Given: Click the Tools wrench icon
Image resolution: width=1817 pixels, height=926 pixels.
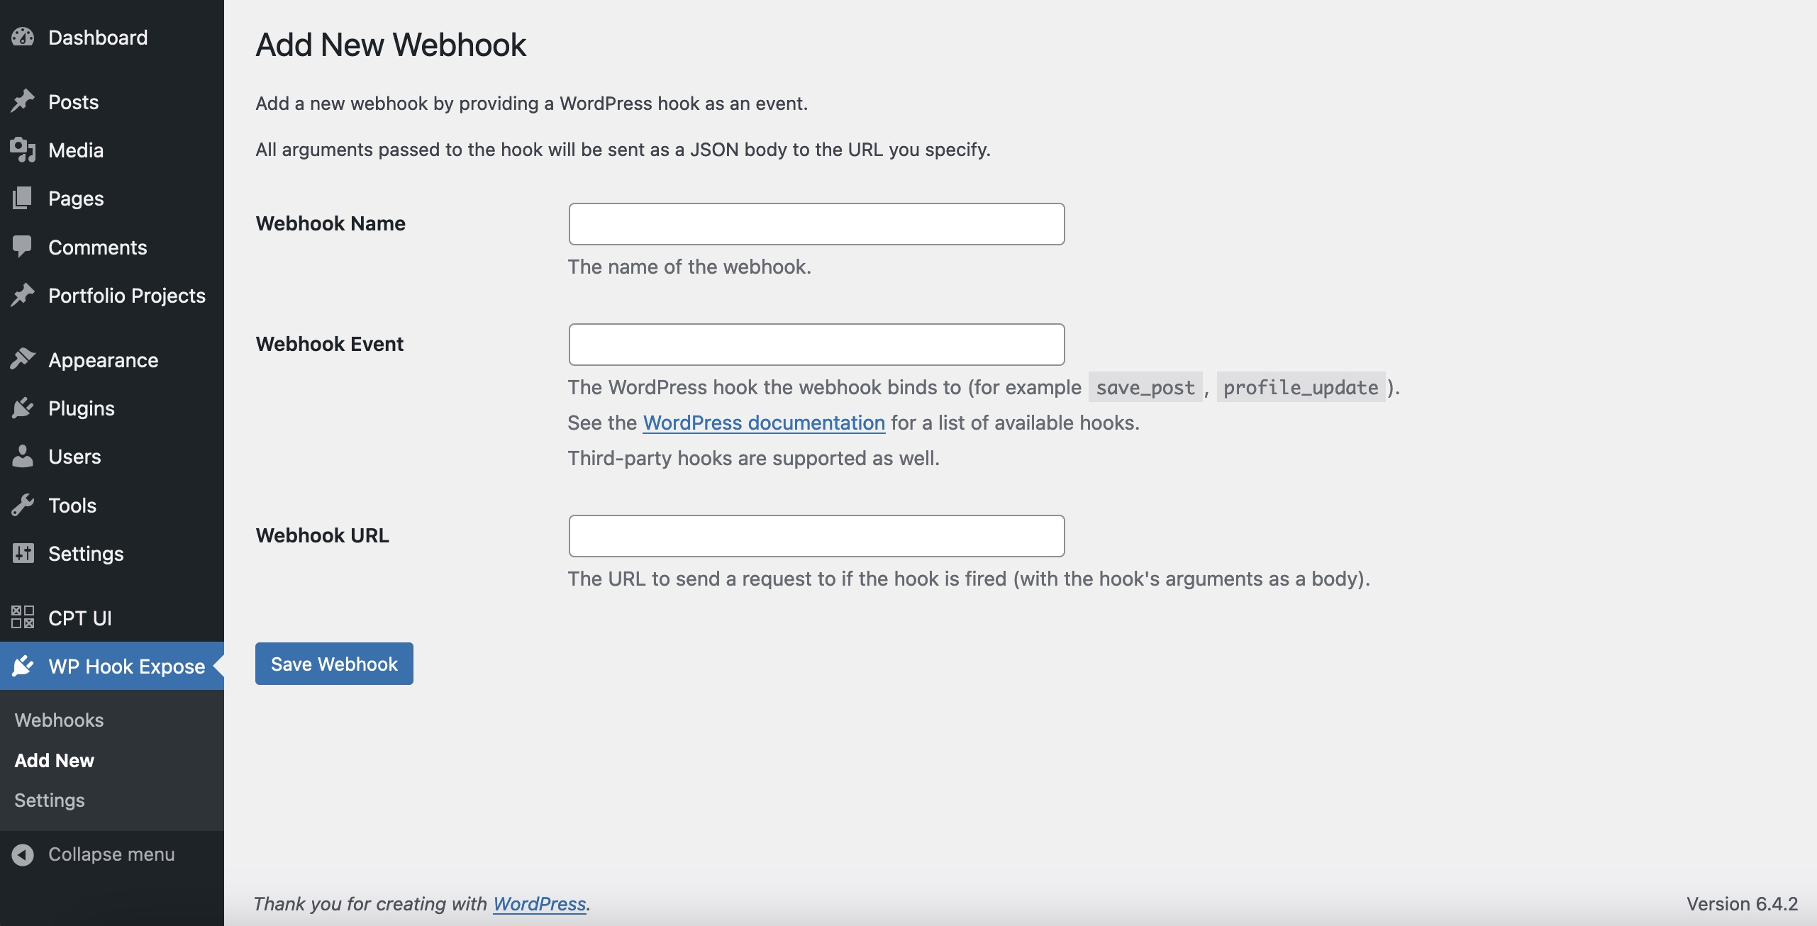Looking at the screenshot, I should [23, 505].
